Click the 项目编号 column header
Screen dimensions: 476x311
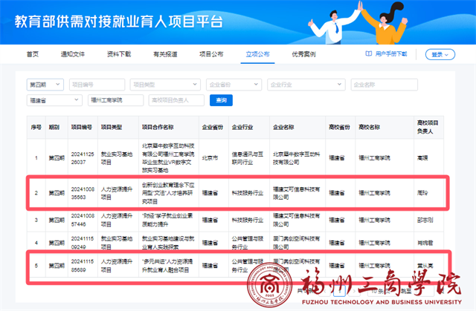coord(82,127)
